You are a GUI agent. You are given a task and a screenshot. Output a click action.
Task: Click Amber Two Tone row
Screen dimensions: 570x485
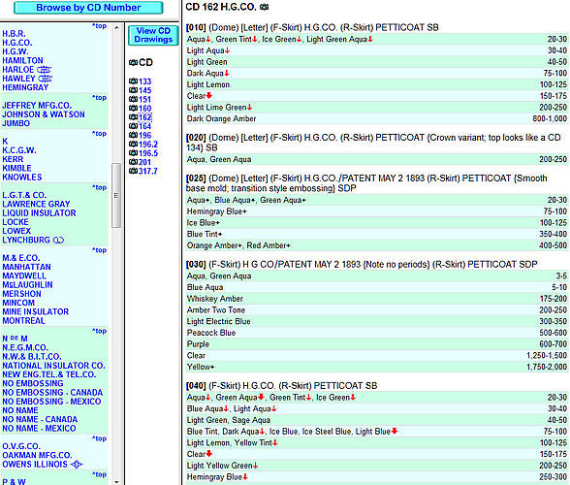pyautogui.click(x=376, y=310)
